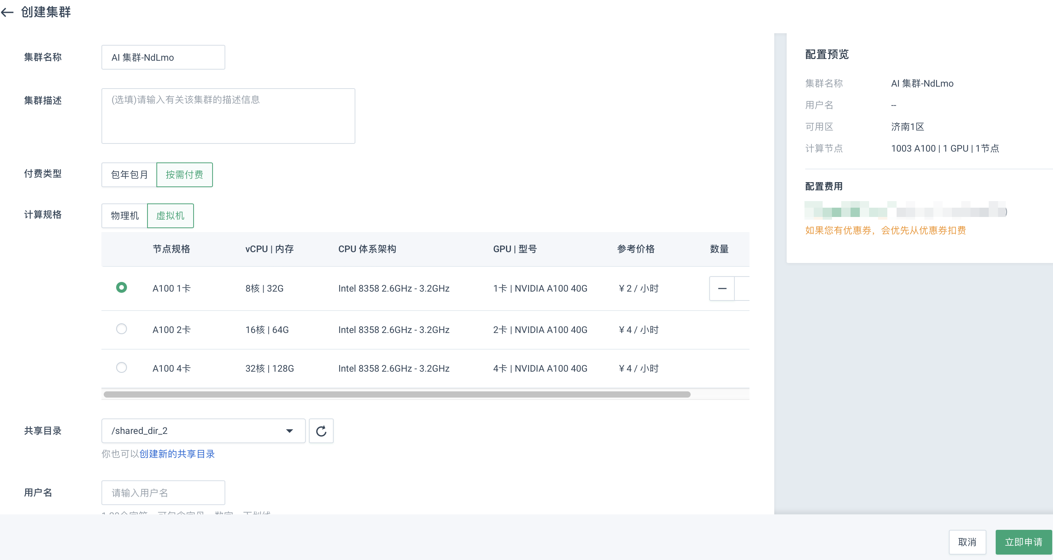
Task: Focus the 集群名称 input field
Action: [x=163, y=57]
